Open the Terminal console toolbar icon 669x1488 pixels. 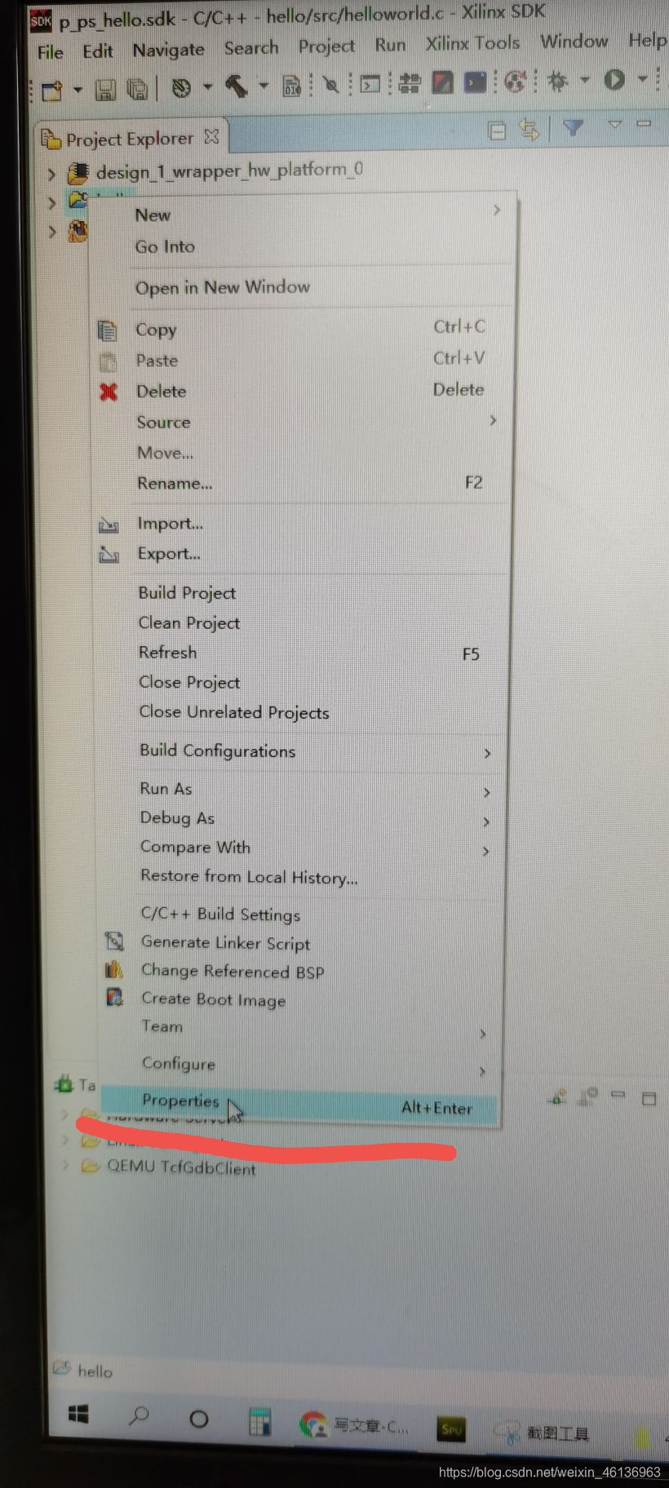(370, 84)
